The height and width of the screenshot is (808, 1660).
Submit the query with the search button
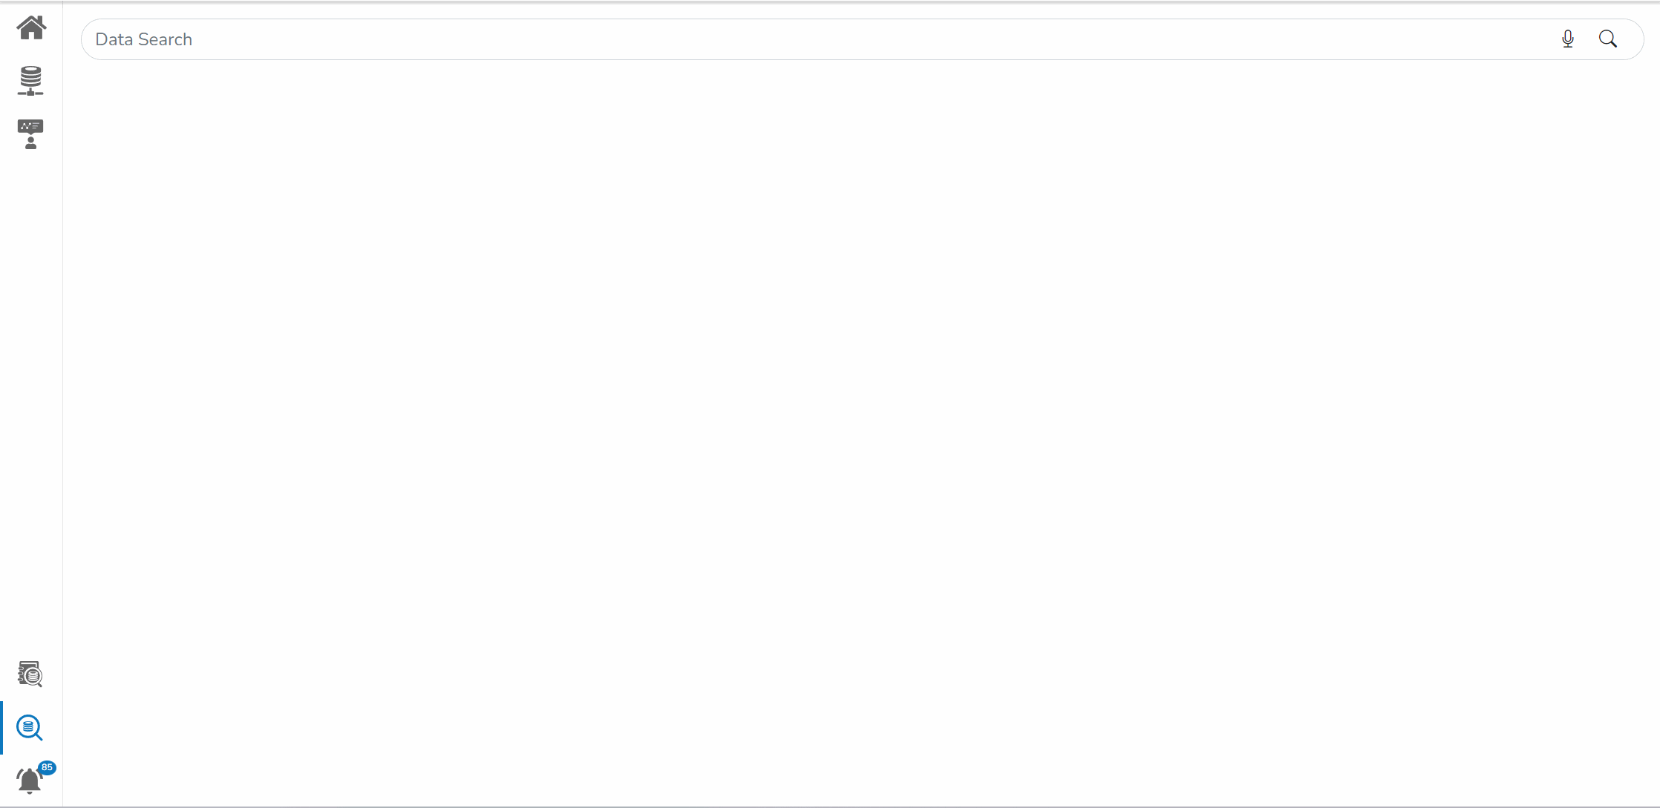[1608, 39]
